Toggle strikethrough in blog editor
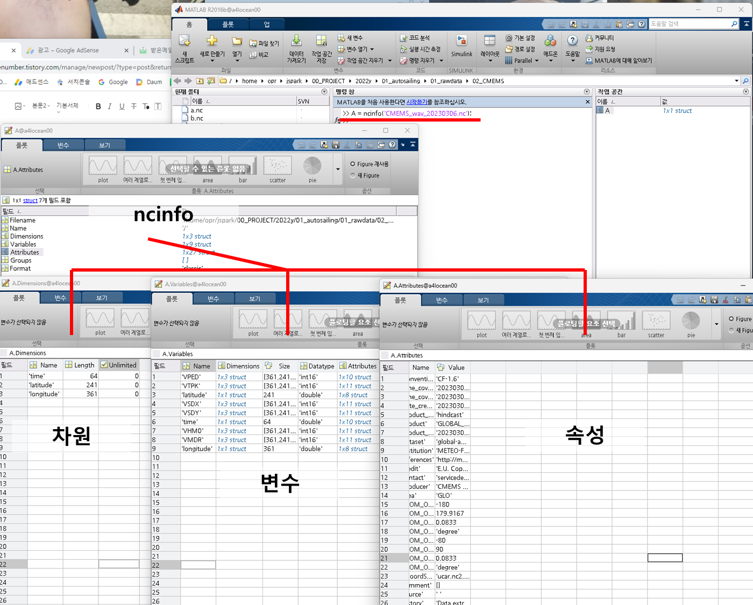The width and height of the screenshot is (753, 605). tap(134, 106)
